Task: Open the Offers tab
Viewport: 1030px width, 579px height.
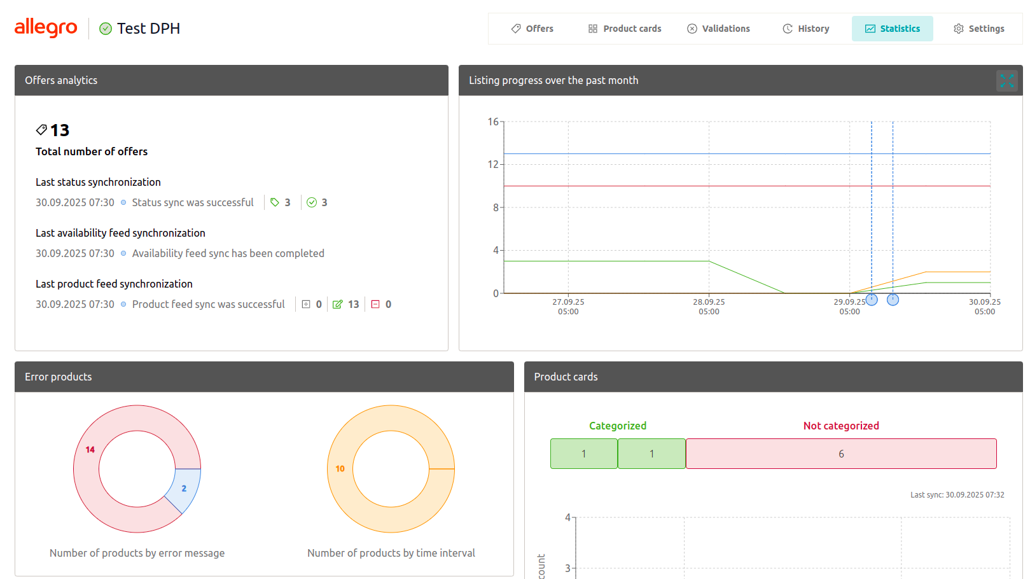Action: pos(532,29)
